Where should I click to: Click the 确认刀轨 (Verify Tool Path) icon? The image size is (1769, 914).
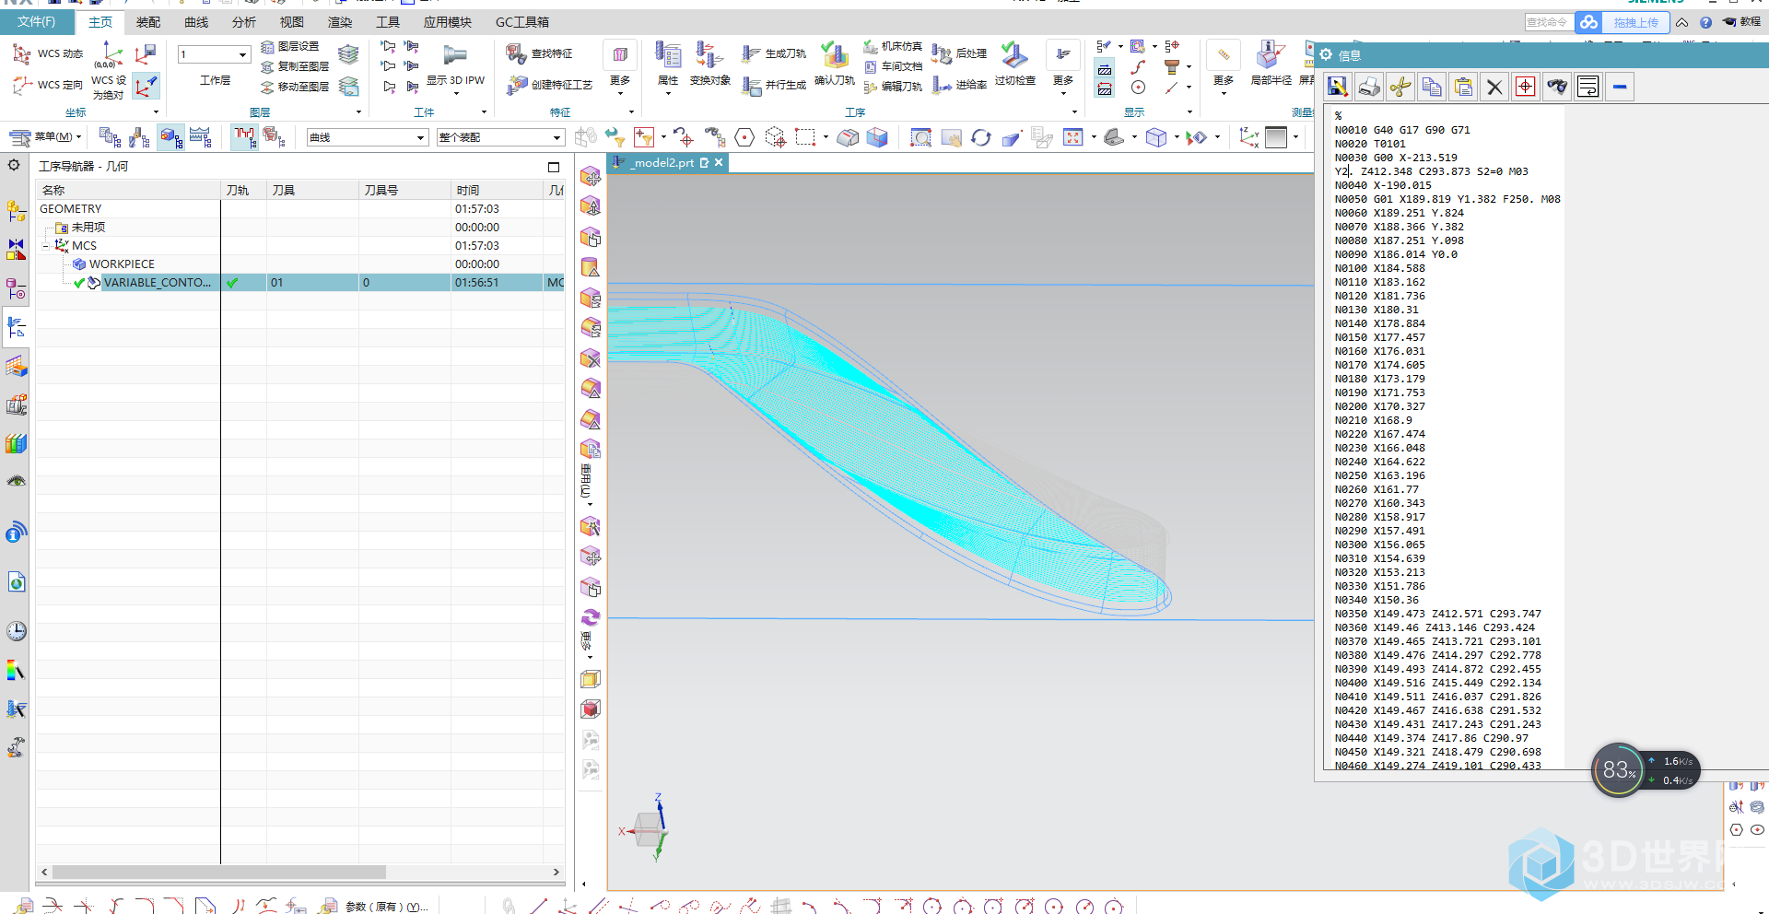point(835,55)
